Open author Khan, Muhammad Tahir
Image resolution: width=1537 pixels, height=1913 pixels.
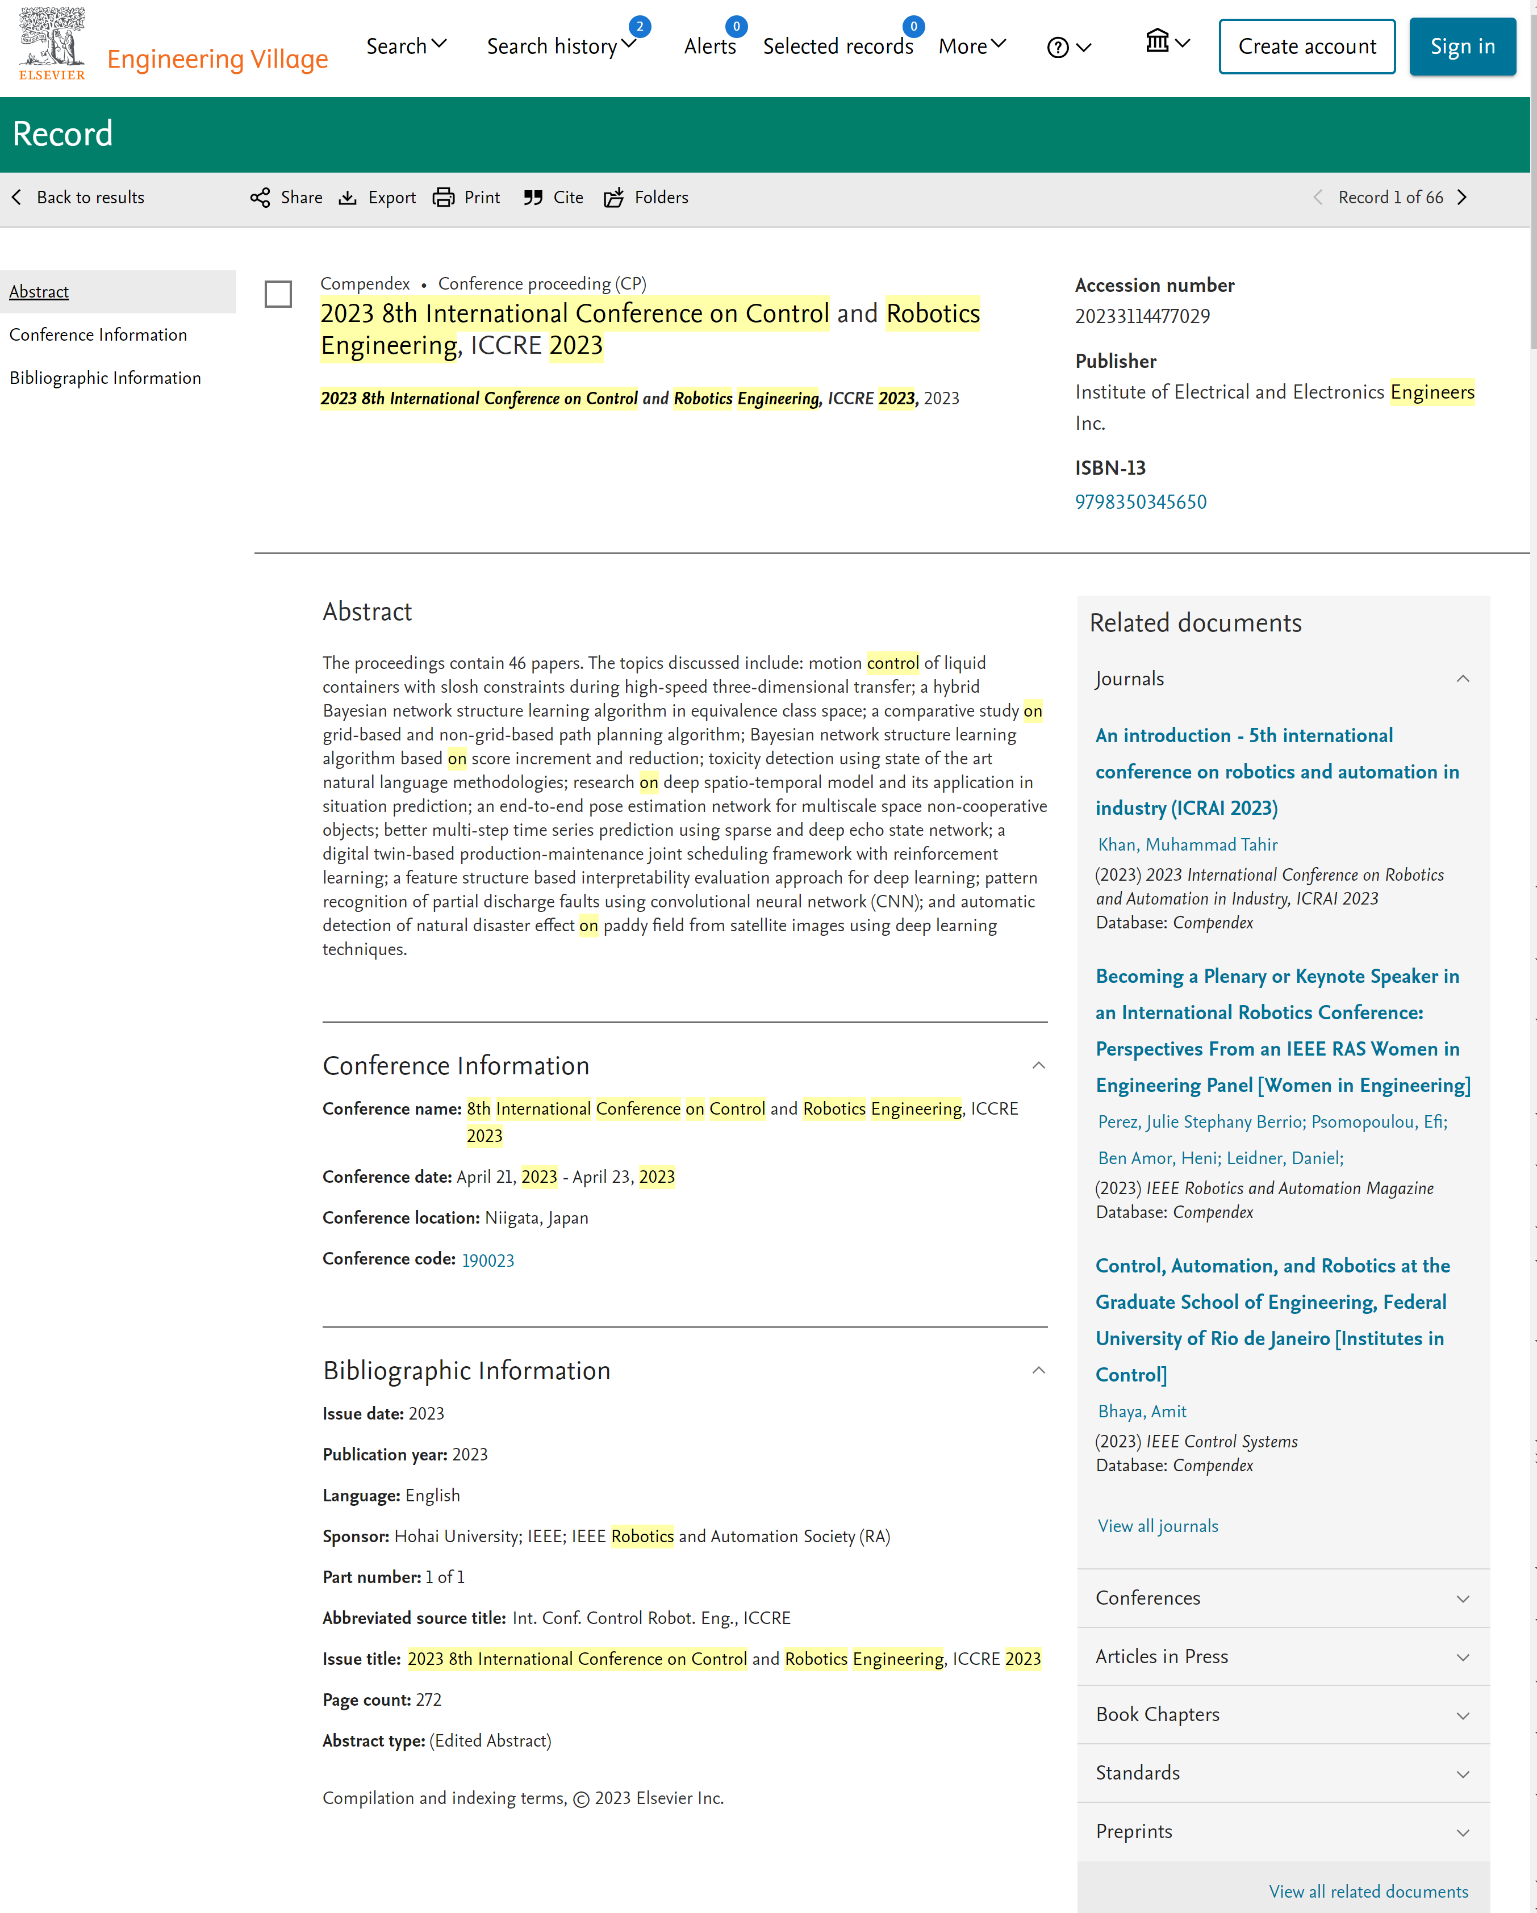coord(1187,844)
